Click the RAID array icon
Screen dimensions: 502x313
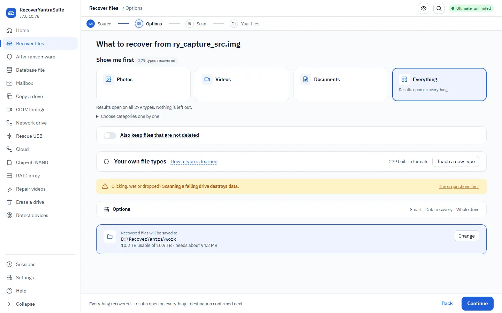9,176
